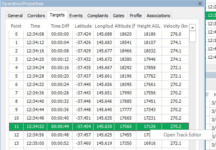Click latitude cell -37.432
Screen dimensions: 216x150
pos(83,59)
